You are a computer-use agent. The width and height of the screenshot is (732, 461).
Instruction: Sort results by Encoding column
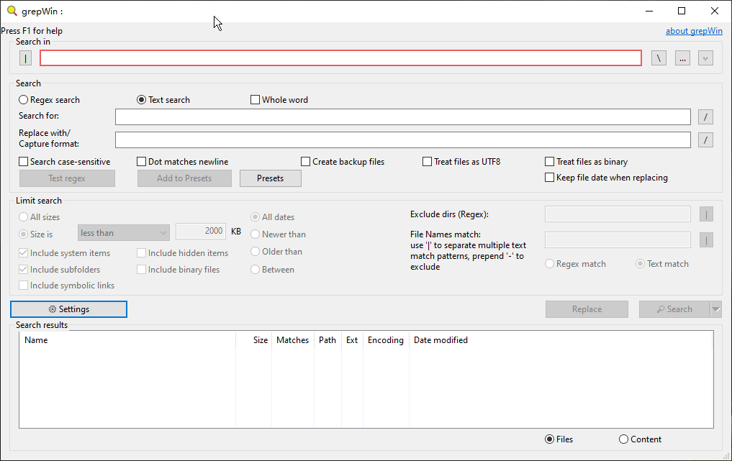click(386, 340)
